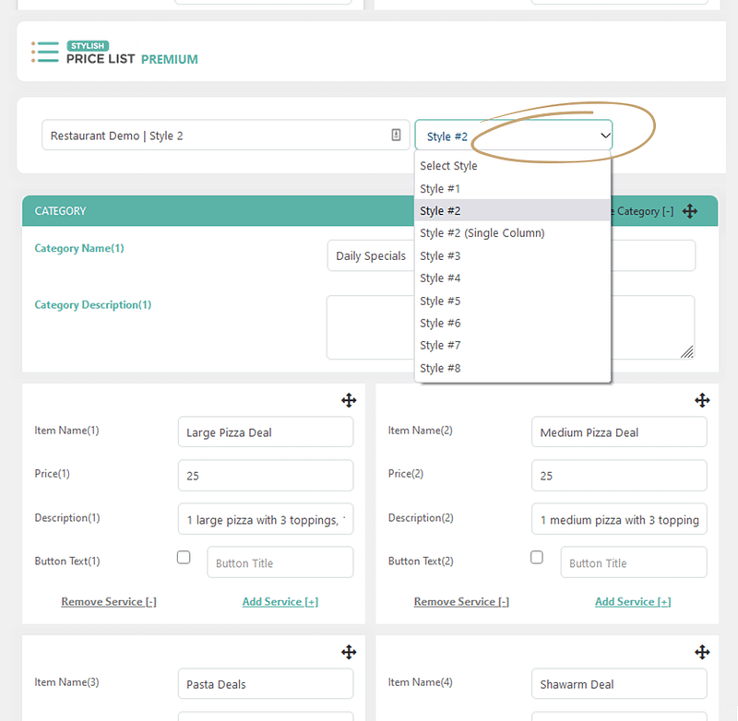Click the chevron on the Select Style combo box

pyautogui.click(x=606, y=135)
